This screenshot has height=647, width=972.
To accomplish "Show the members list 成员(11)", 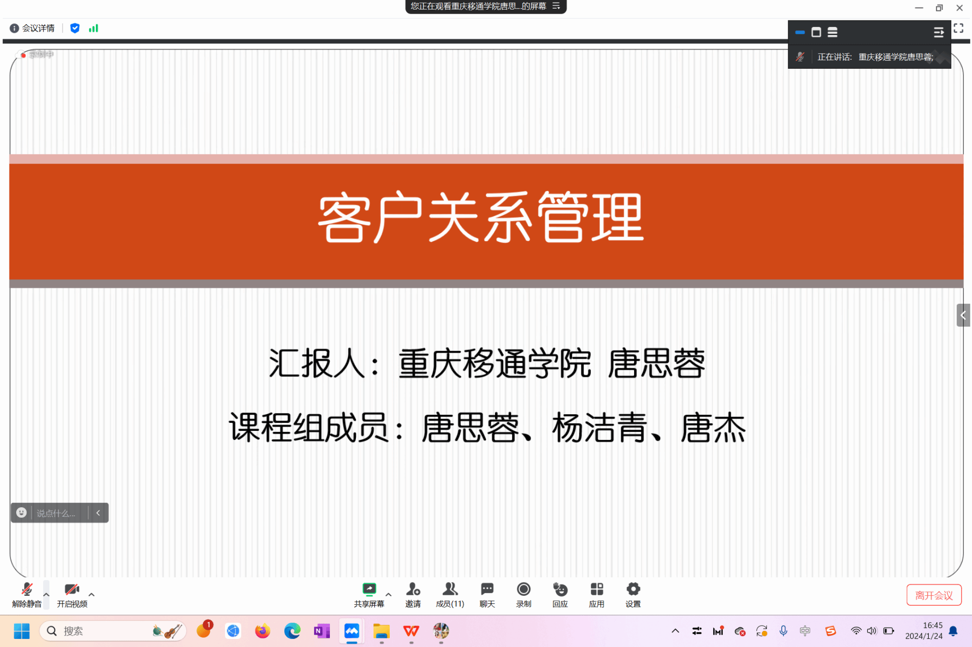I will [x=450, y=595].
